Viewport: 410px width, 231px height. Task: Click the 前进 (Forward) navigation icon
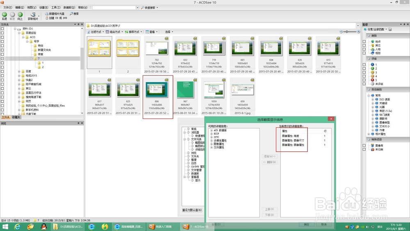(12, 15)
